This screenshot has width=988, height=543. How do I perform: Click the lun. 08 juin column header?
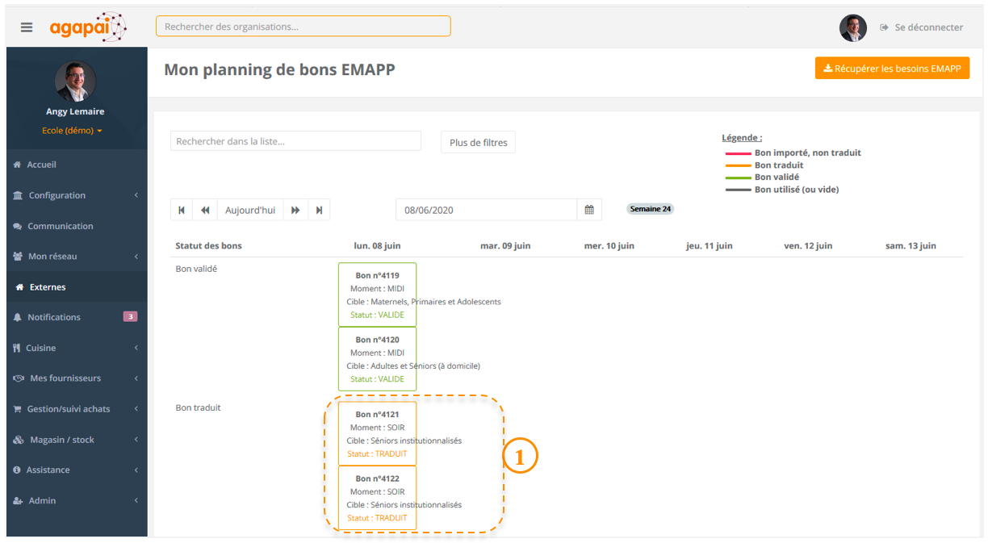377,246
